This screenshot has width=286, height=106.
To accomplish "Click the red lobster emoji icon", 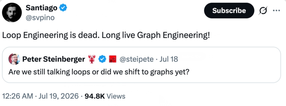I will (92, 59).
